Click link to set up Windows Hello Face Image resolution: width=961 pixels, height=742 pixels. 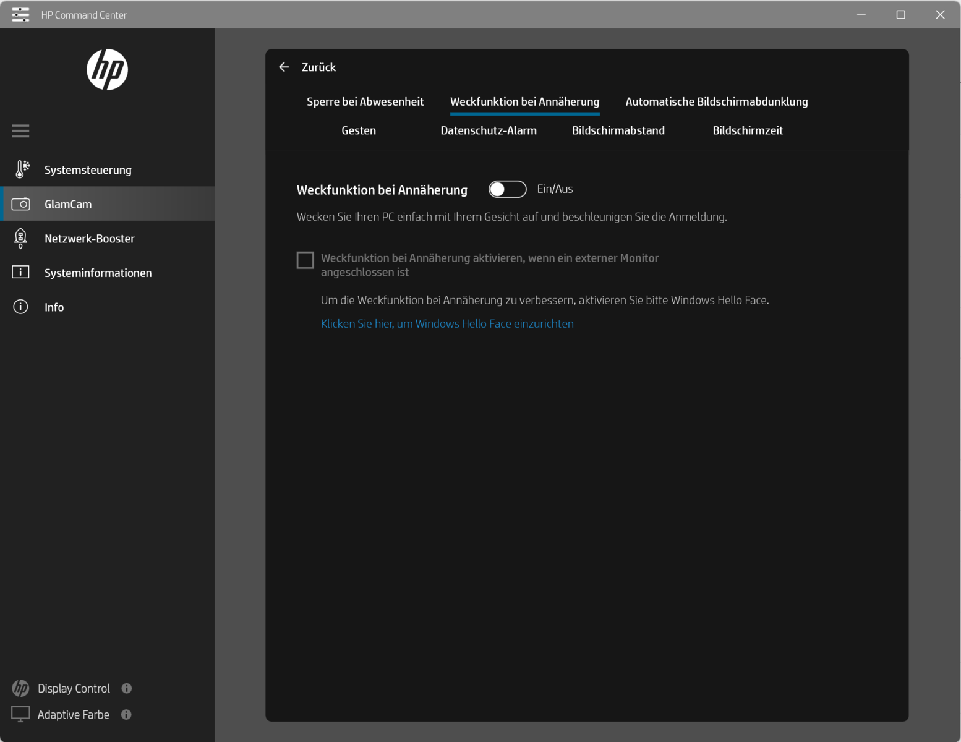pyautogui.click(x=447, y=323)
